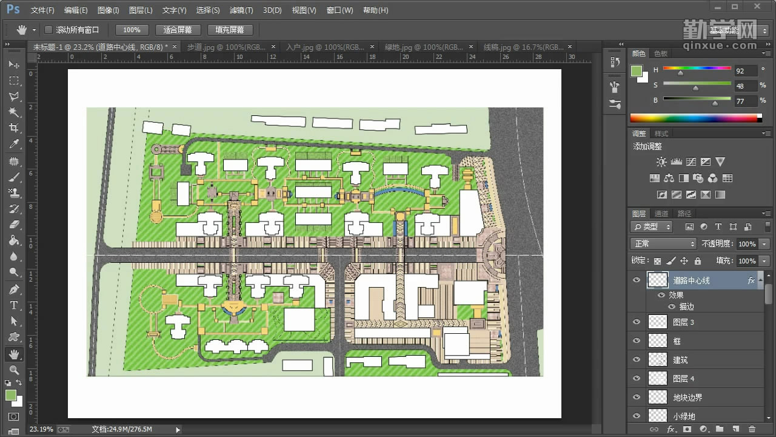Switch to the 色板 swatches tab
Image resolution: width=776 pixels, height=437 pixels.
661,53
